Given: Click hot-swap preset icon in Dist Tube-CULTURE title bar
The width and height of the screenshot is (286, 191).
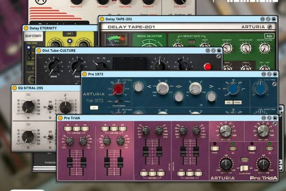Looking at the screenshot, I should pyautogui.click(x=214, y=50).
